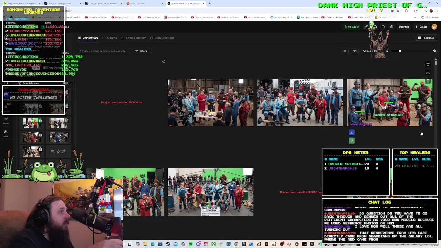
Task: Click the new tab plus button in browser
Action: coord(209,3)
